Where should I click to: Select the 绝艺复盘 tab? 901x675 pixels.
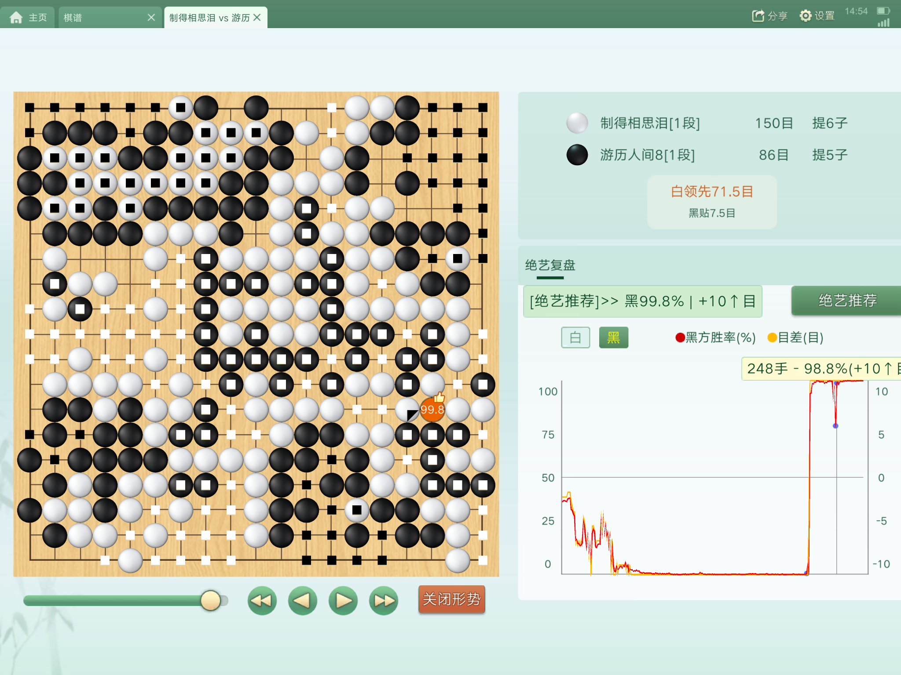tap(550, 265)
